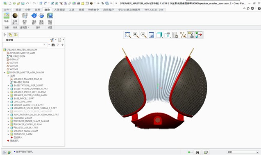Create new file from quick access toolbar

pyautogui.click(x=10, y=3)
